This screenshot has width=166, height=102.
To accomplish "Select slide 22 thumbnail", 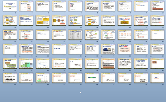I will pyautogui.click(x=26, y=35).
